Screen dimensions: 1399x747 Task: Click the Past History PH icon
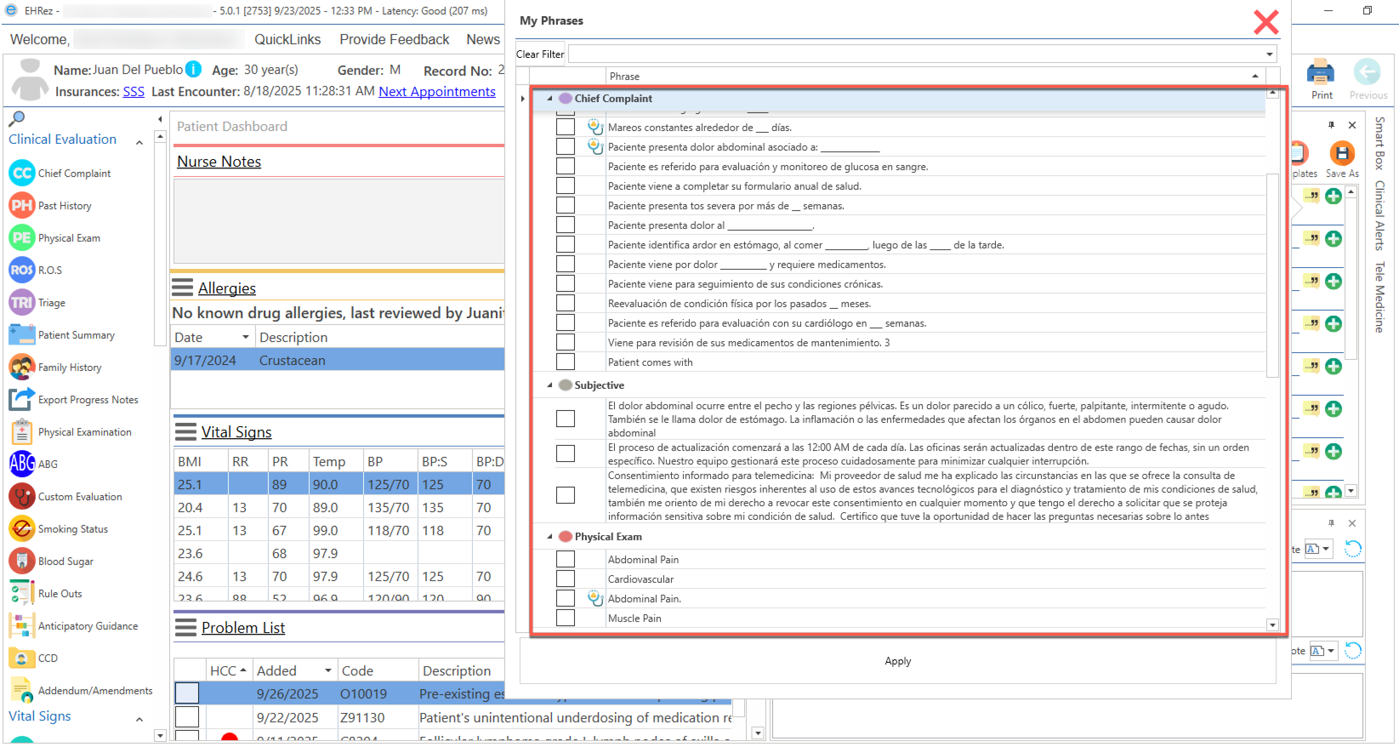coord(22,205)
